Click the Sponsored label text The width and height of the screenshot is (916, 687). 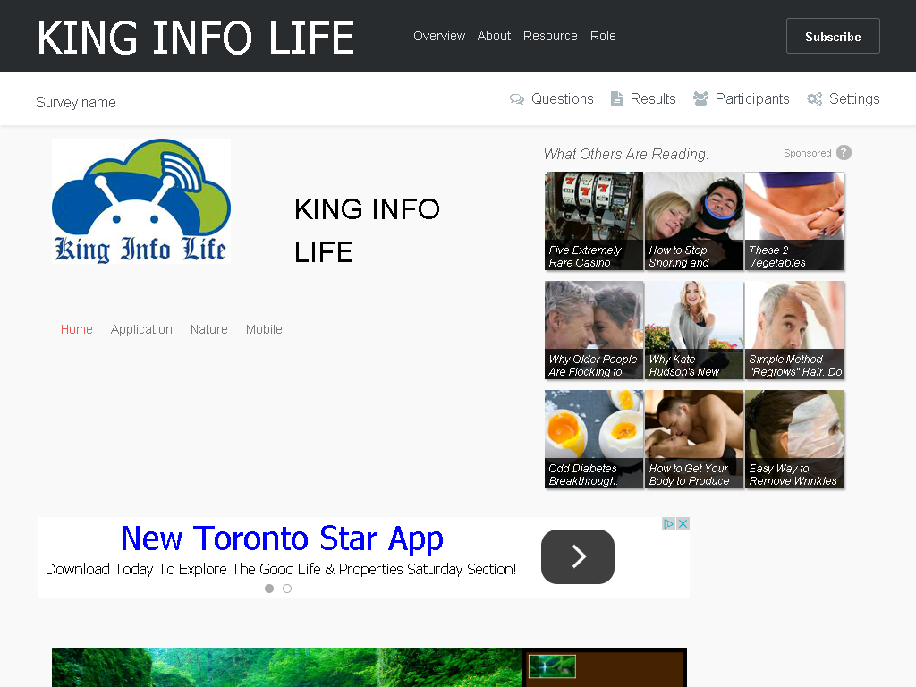click(808, 153)
